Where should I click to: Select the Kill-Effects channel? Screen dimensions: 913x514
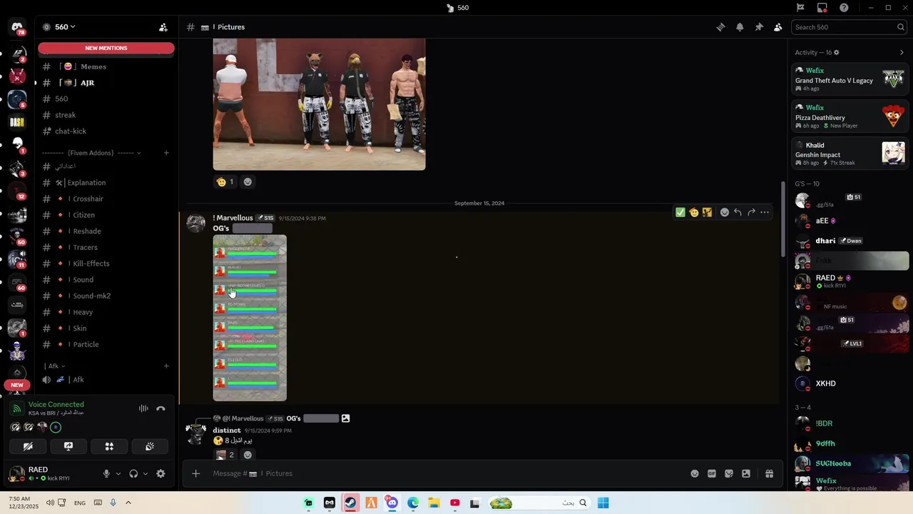tap(106, 263)
